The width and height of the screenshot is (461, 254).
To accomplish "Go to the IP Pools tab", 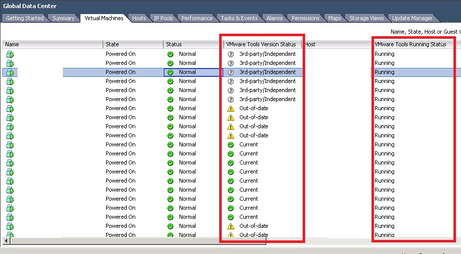I will (x=163, y=18).
